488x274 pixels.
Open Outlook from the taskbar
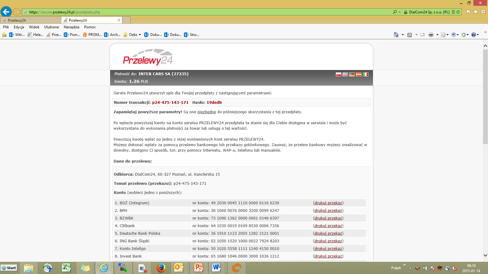[x=179, y=268]
